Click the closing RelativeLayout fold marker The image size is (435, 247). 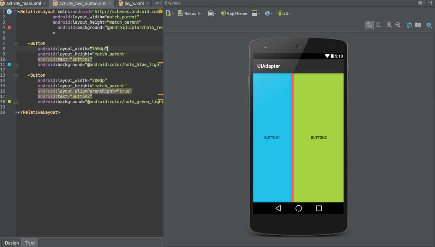(x=16, y=112)
